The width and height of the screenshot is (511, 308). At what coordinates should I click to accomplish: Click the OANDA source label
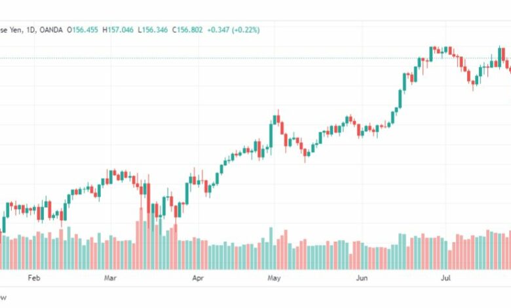coord(51,30)
